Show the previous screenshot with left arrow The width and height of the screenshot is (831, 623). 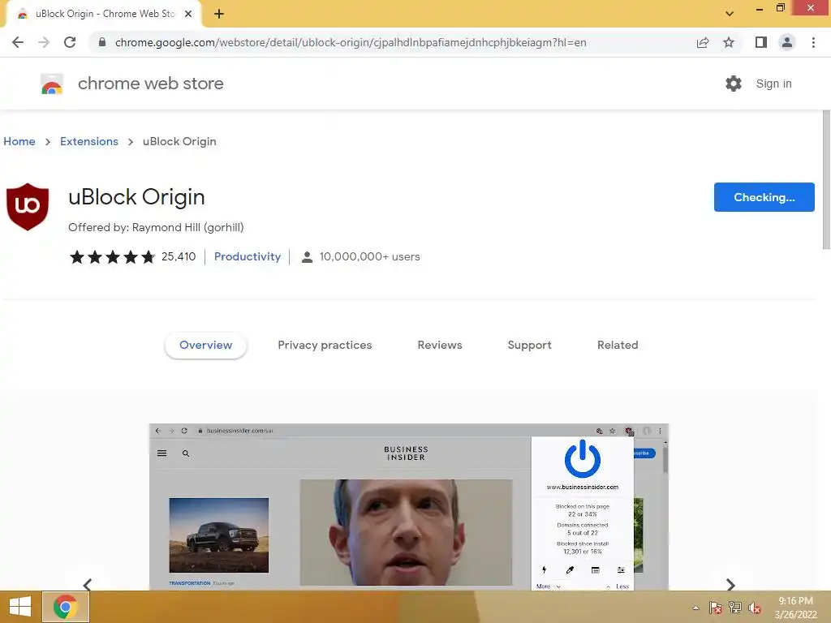point(88,585)
